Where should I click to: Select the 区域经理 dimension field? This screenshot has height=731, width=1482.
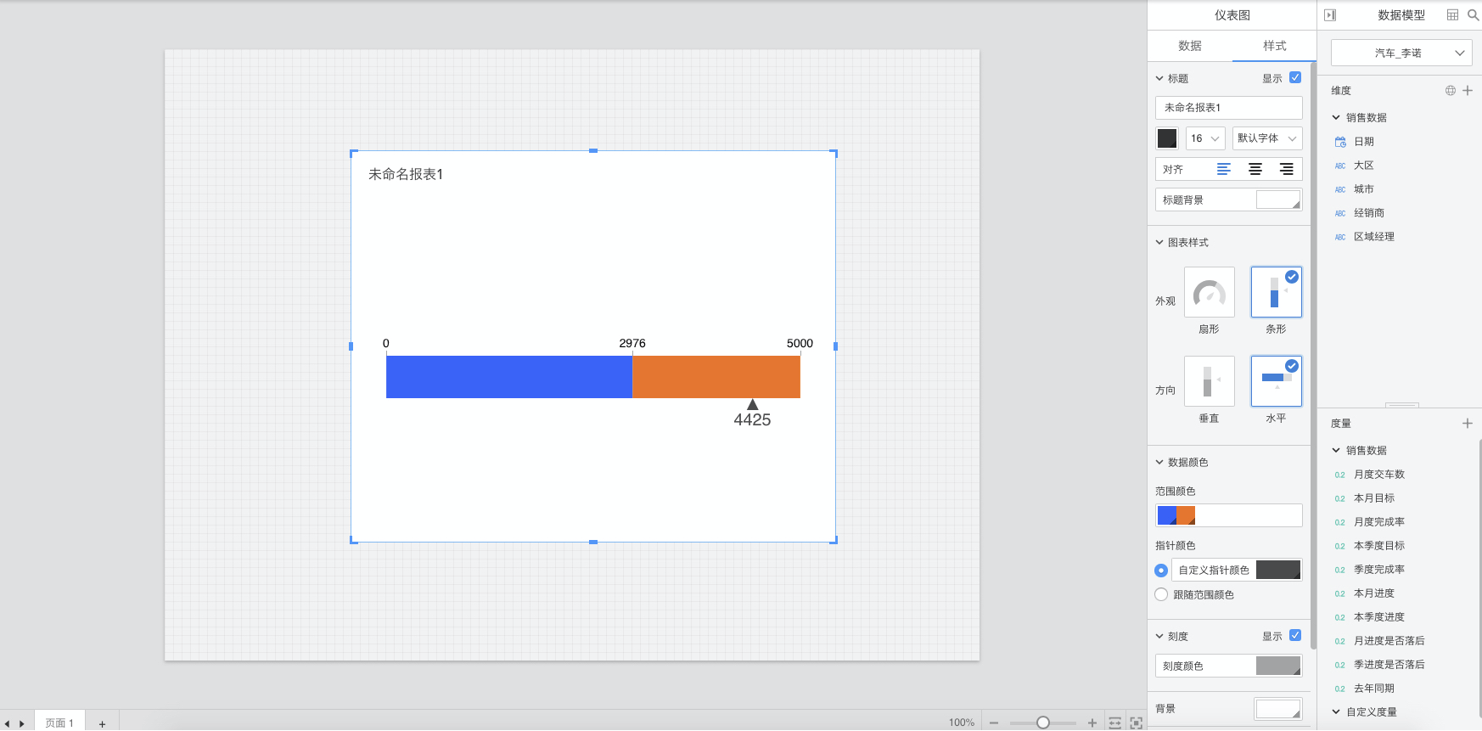click(x=1374, y=237)
